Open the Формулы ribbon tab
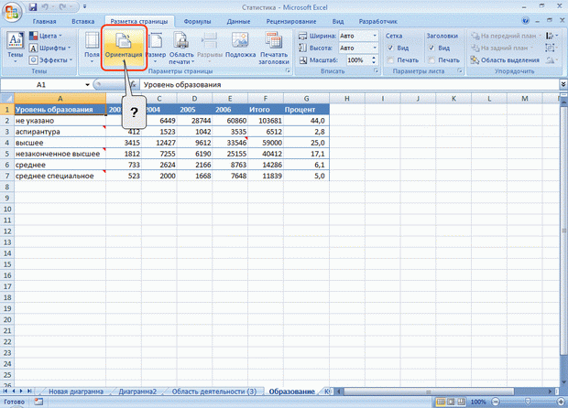The height and width of the screenshot is (408, 568). [x=197, y=21]
